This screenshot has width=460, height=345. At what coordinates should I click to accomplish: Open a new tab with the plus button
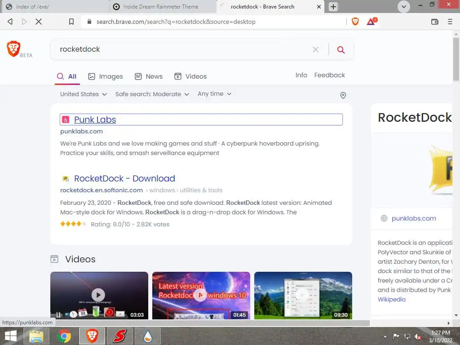point(333,7)
